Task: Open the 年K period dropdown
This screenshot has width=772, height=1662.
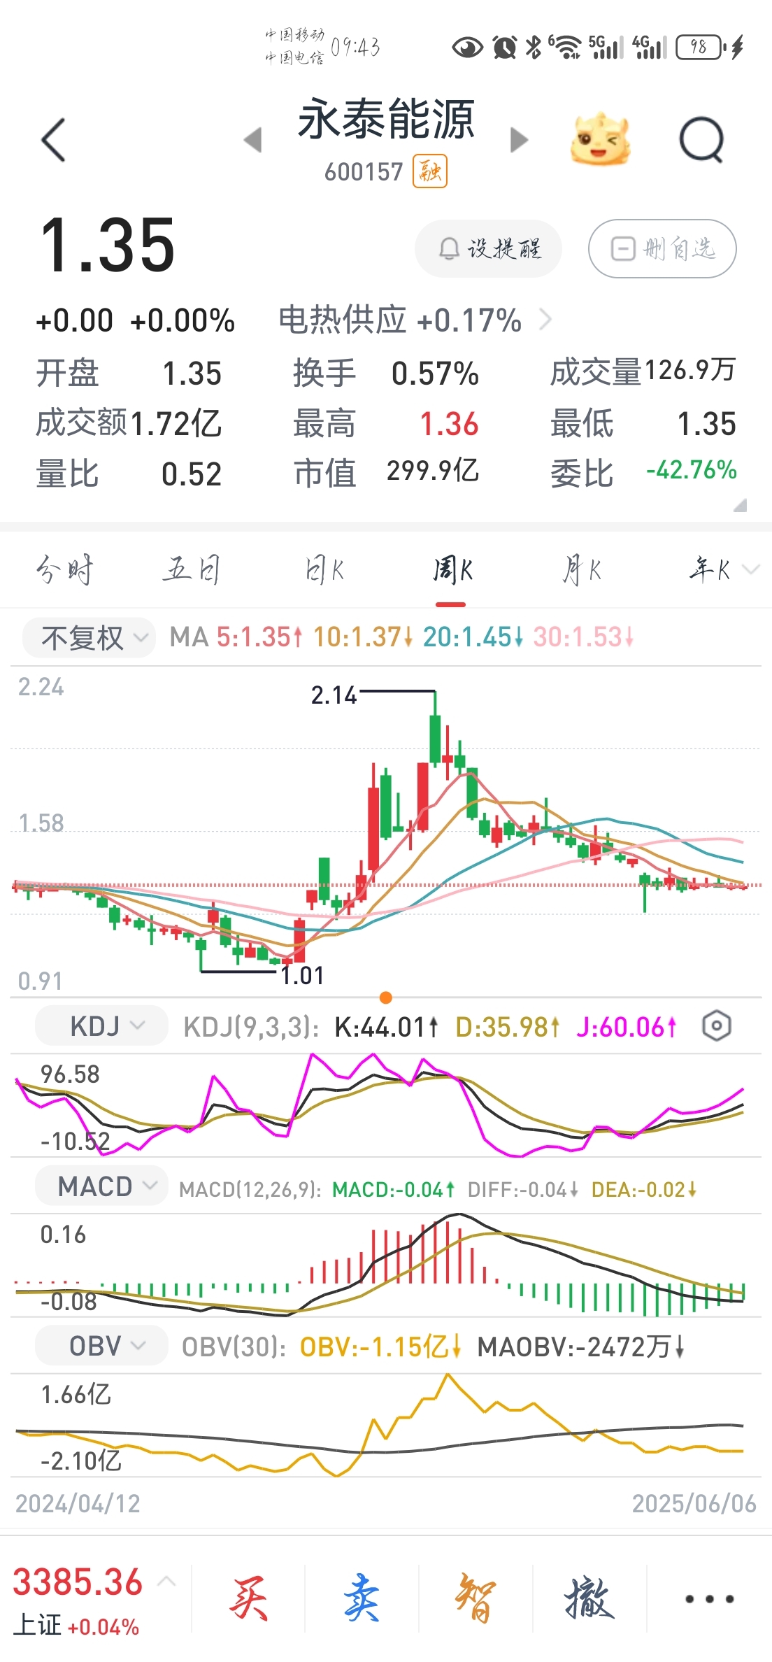Action: click(x=723, y=570)
